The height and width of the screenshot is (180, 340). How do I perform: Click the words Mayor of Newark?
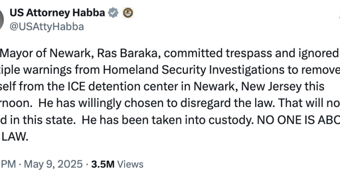tap(47, 53)
